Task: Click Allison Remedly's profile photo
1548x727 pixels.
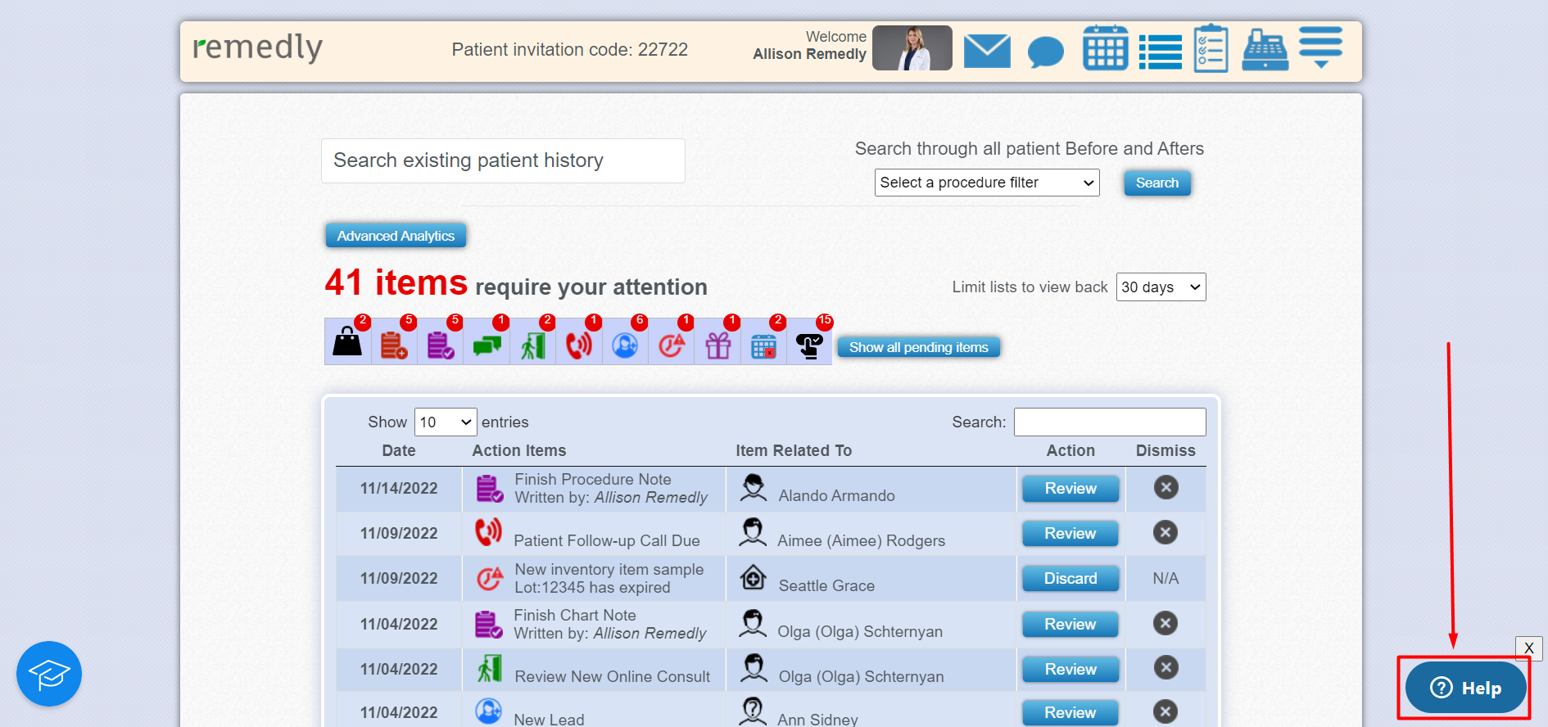Action: click(x=912, y=48)
